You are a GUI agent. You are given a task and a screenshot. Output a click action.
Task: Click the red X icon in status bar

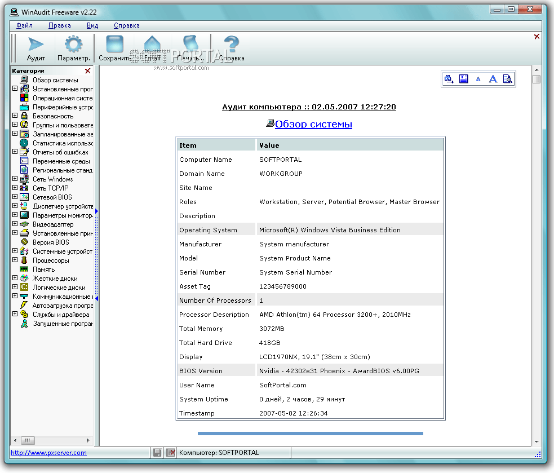pos(171,453)
